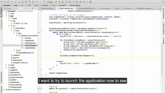Viewport: 165px width, 93px height.
Task: Open the Commander side panel
Action: click(164, 14)
